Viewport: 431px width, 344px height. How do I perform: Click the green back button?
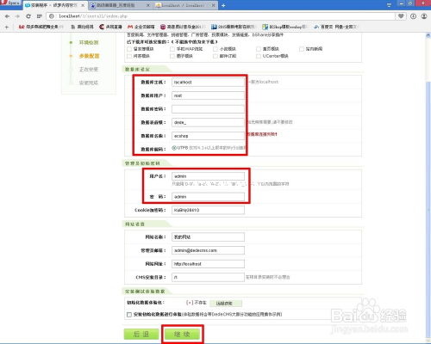tap(141, 335)
